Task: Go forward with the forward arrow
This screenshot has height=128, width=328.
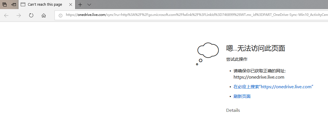Action: point(19,16)
